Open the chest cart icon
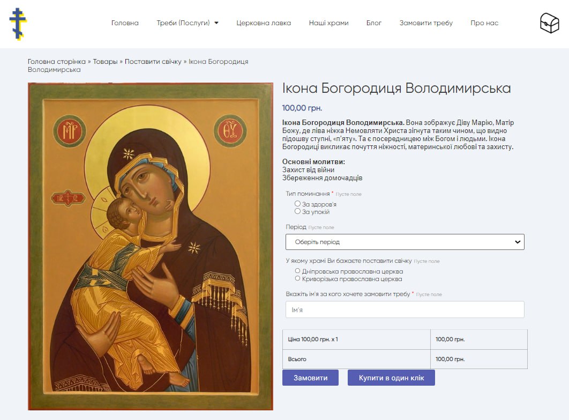This screenshot has height=420, width=569. click(x=549, y=23)
